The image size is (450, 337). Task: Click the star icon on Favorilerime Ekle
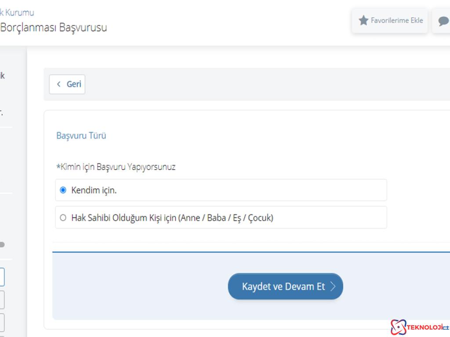point(364,20)
